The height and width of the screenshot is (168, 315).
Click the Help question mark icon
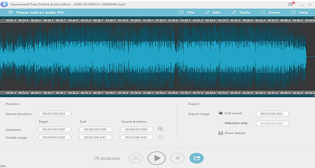pyautogui.click(x=293, y=13)
